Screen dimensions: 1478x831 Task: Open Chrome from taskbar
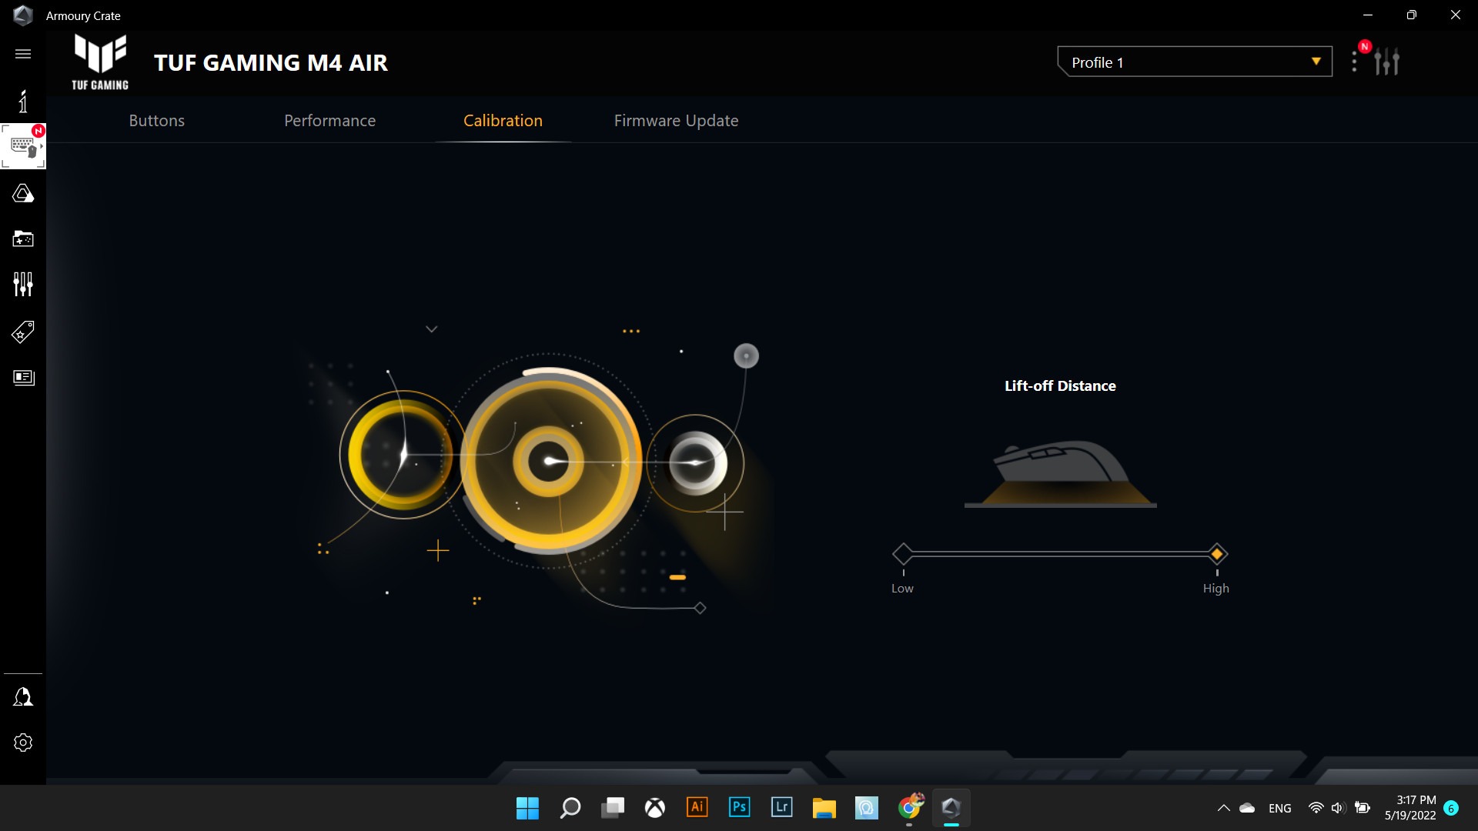click(x=909, y=808)
